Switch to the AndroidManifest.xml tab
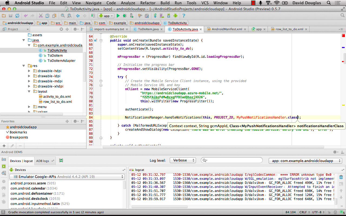The height and width of the screenshot is (216, 346). (227, 29)
